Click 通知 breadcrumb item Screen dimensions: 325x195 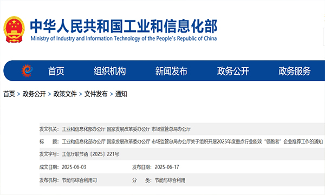121,94
